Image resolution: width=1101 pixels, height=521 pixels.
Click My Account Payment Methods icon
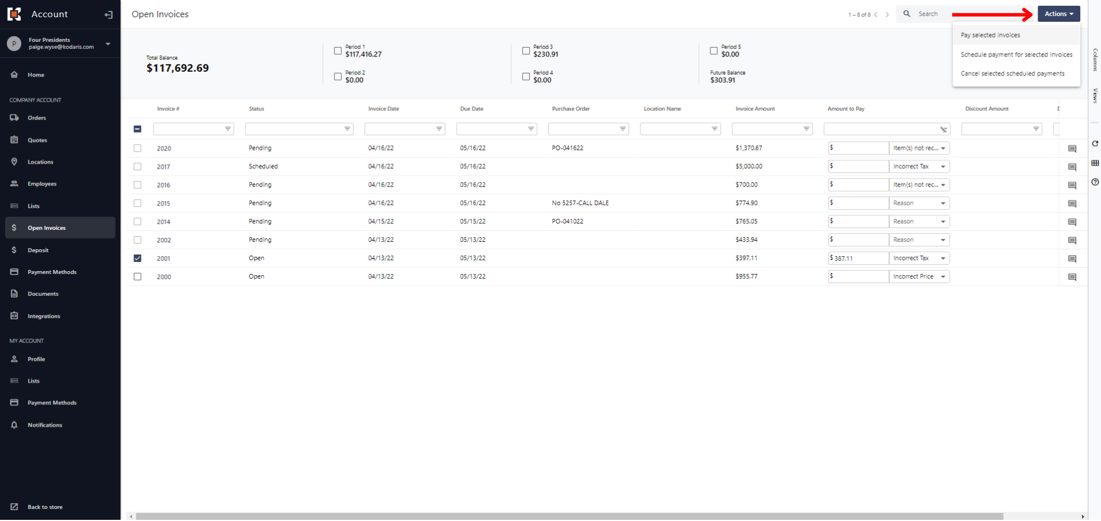click(x=14, y=403)
